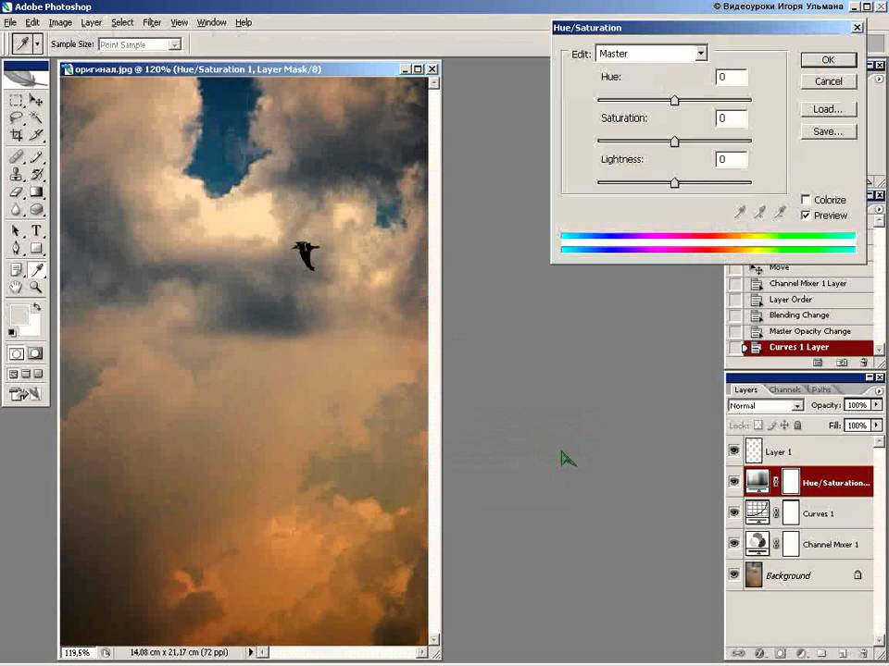The height and width of the screenshot is (666, 889).
Task: Select the Clone Stamp tool
Action: (x=16, y=175)
